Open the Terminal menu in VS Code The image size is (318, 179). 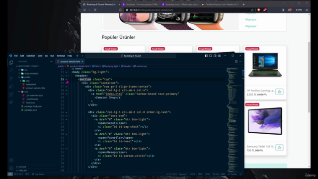point(61,56)
